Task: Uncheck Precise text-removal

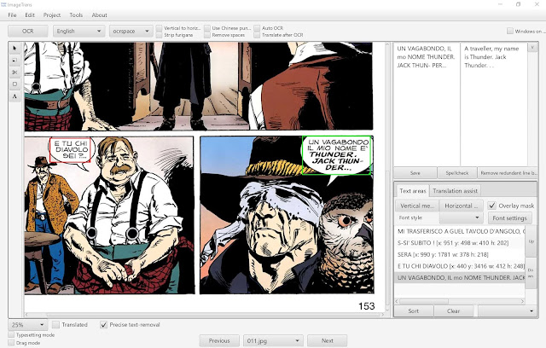Action: pyautogui.click(x=103, y=325)
